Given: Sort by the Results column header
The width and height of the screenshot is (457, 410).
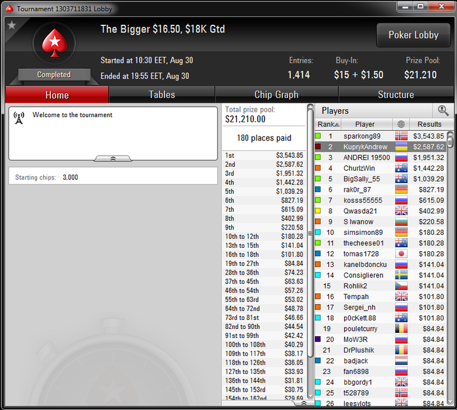Looking at the screenshot, I should (431, 124).
